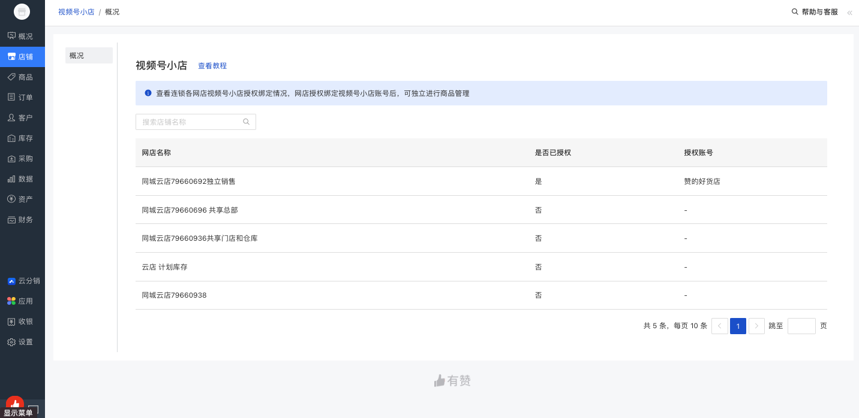Go to next page arrow
Viewport: 859px width, 418px height.
click(756, 326)
